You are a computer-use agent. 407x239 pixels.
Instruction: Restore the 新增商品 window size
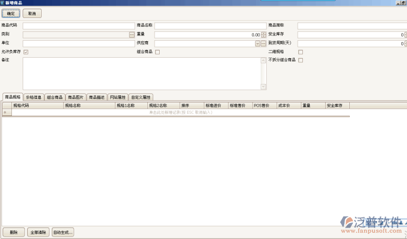tap(403, 3)
